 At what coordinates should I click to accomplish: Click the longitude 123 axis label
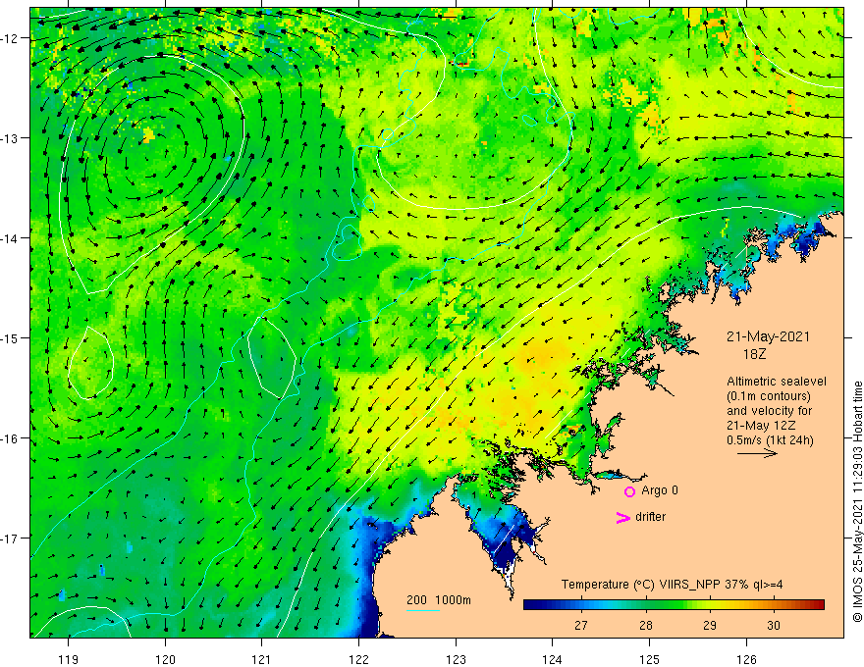pyautogui.click(x=456, y=659)
